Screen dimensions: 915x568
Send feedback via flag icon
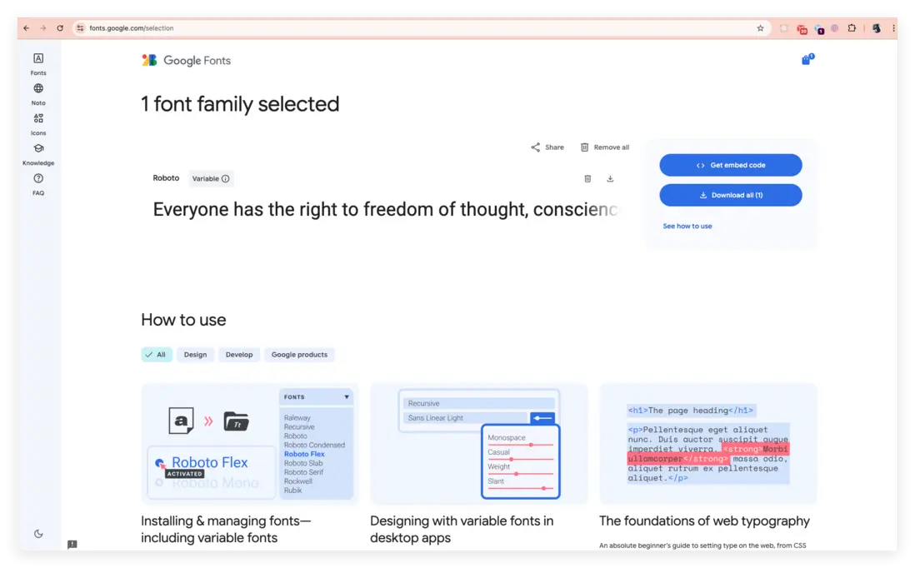[x=72, y=544]
